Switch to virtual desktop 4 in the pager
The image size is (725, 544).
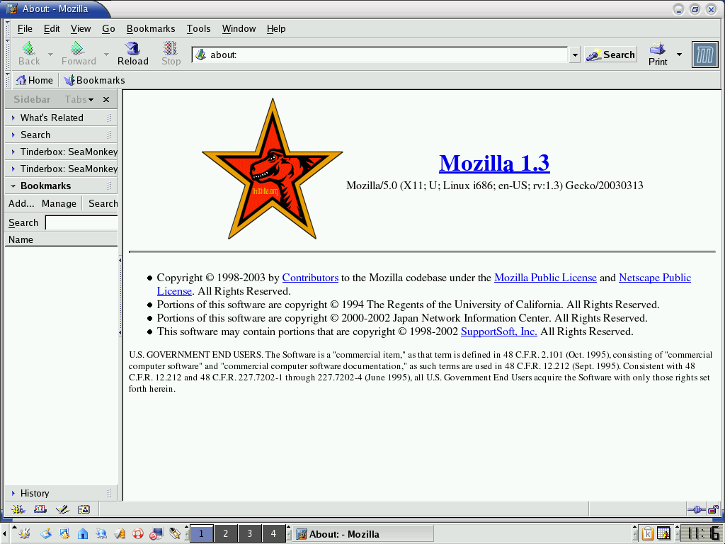pyautogui.click(x=274, y=534)
